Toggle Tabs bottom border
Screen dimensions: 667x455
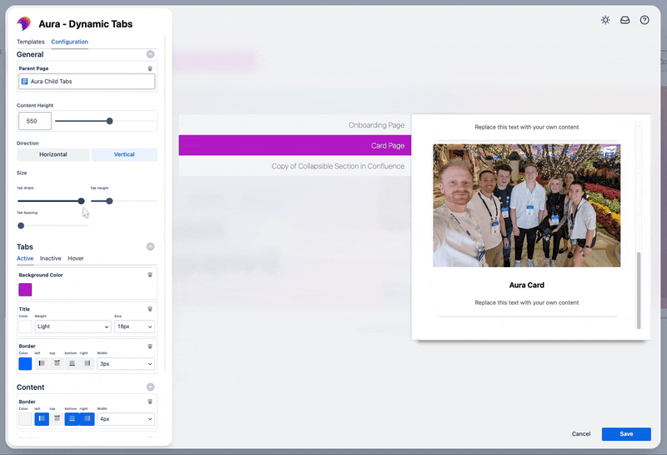pos(72,363)
